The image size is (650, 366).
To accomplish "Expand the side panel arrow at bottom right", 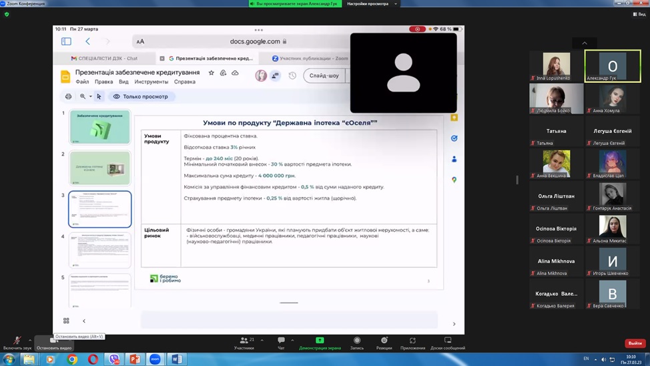I will [x=454, y=324].
